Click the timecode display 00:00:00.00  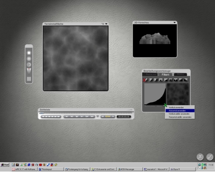click(x=124, y=116)
